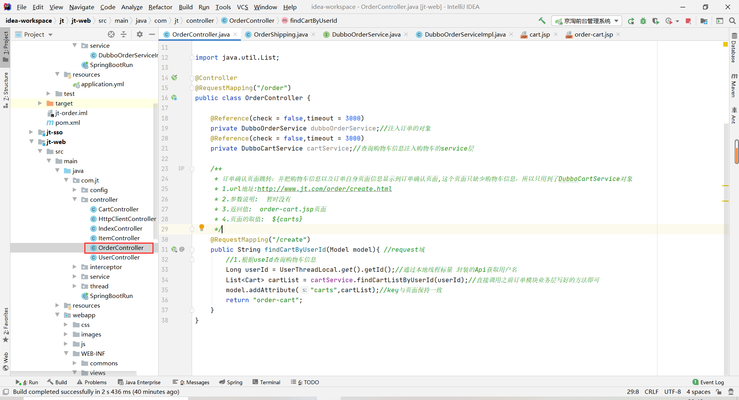Click Collapse All icon in Project panel
739x400 pixels.
click(124, 34)
